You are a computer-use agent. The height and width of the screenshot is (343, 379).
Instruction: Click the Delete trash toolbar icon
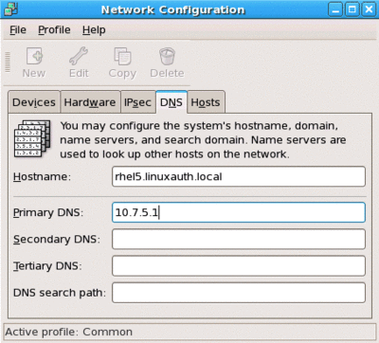pos(167,56)
